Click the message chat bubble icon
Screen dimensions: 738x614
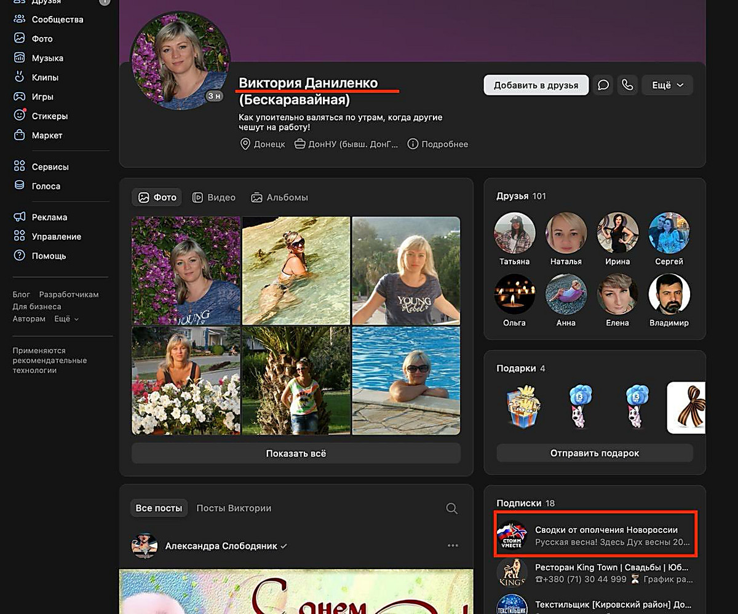click(x=603, y=85)
